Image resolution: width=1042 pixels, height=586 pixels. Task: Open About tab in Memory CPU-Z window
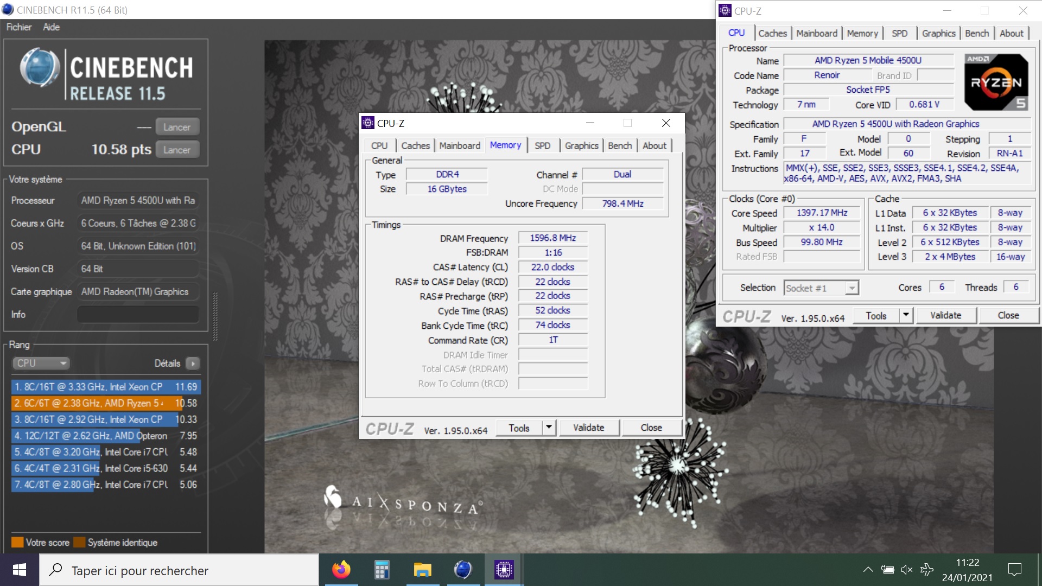(655, 145)
